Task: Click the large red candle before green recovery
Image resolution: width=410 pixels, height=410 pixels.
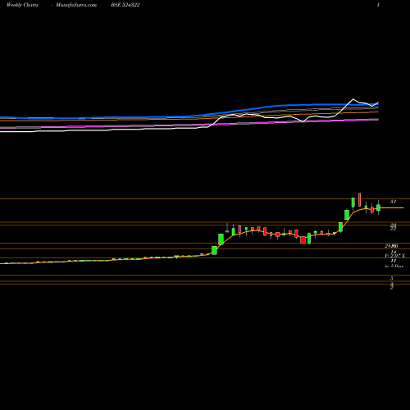Action: [303, 239]
